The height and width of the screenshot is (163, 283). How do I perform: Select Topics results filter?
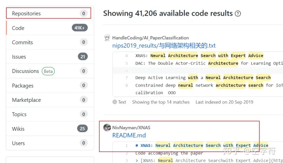(50, 114)
